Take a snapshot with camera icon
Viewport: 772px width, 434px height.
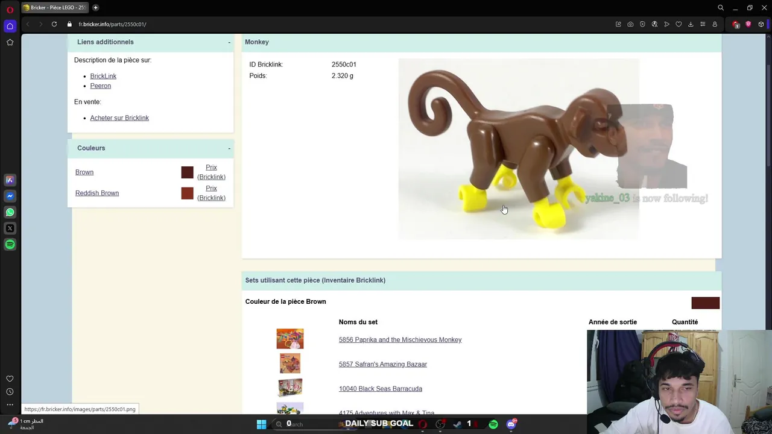click(630, 24)
